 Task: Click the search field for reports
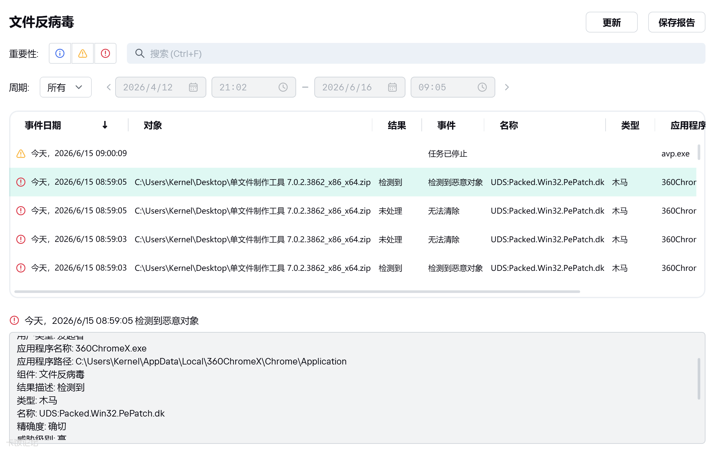(x=416, y=53)
